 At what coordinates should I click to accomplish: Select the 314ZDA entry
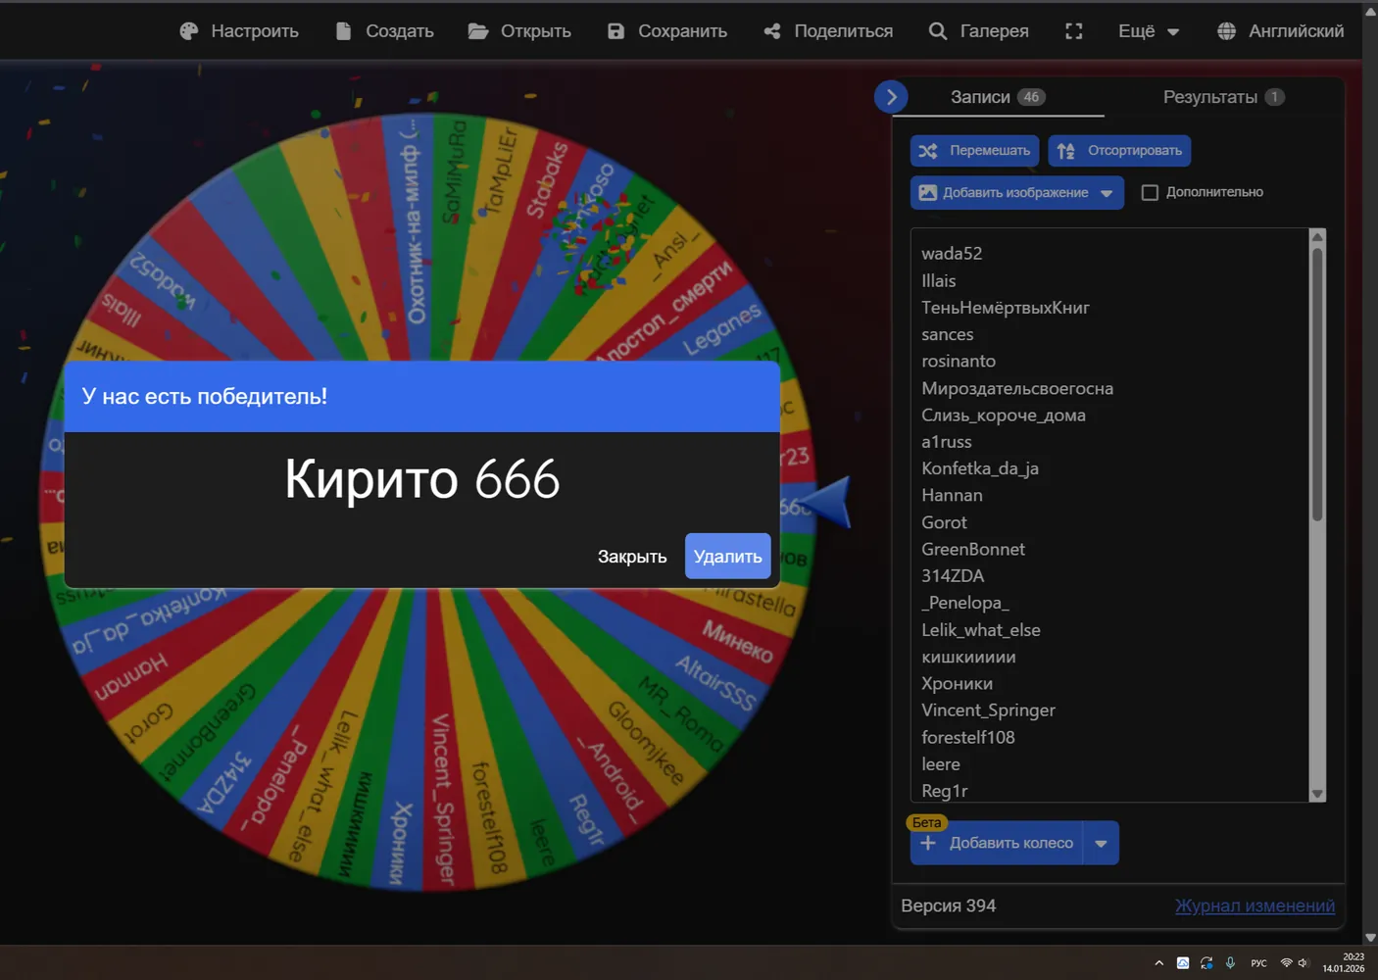point(953,575)
